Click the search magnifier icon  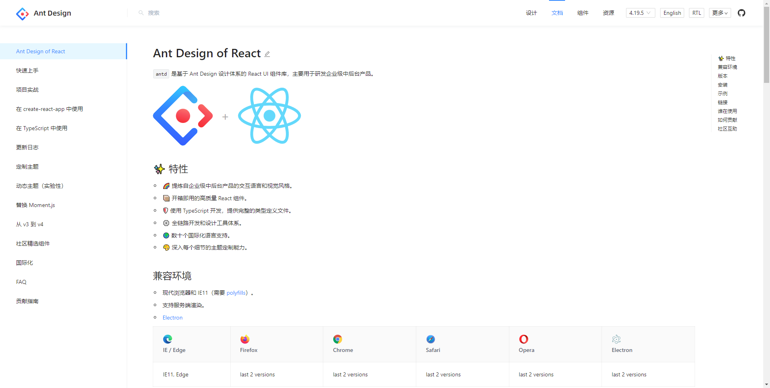[141, 13]
